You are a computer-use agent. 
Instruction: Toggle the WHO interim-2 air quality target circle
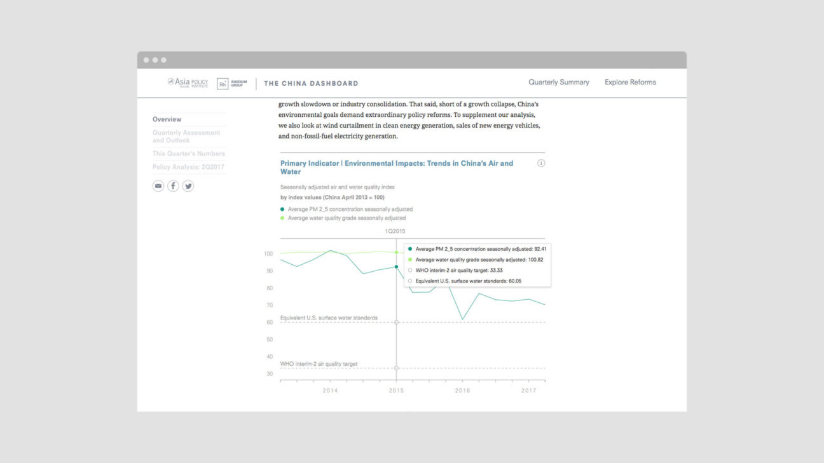(x=410, y=269)
